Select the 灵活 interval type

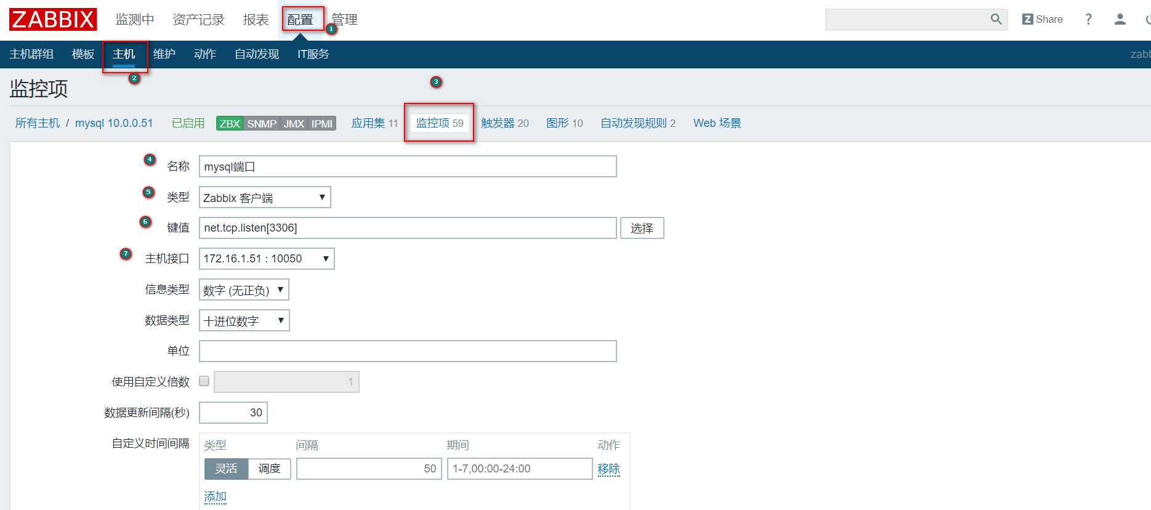pyautogui.click(x=226, y=469)
